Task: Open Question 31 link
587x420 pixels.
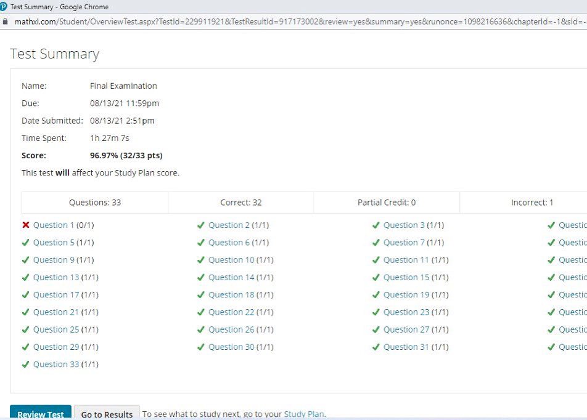Action: [x=406, y=347]
